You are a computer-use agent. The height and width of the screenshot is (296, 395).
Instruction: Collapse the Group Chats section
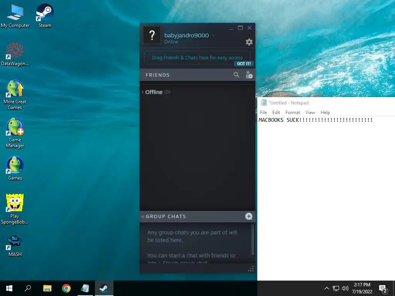point(143,217)
